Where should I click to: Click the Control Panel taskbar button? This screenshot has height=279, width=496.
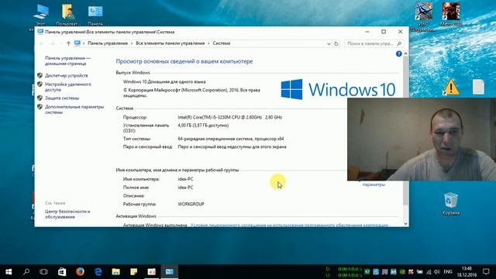(x=170, y=272)
